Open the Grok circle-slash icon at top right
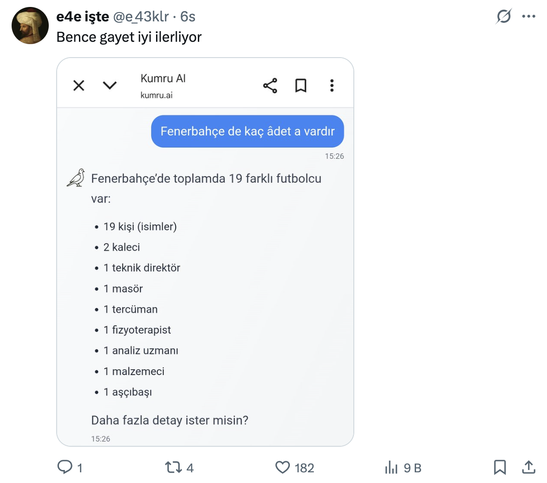The width and height of the screenshot is (547, 483). coord(504,16)
